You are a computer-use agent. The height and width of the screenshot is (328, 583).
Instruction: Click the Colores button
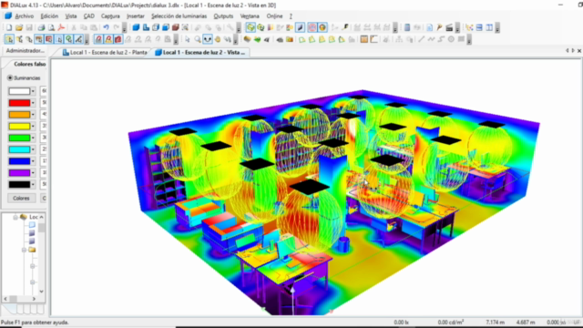[21, 199]
